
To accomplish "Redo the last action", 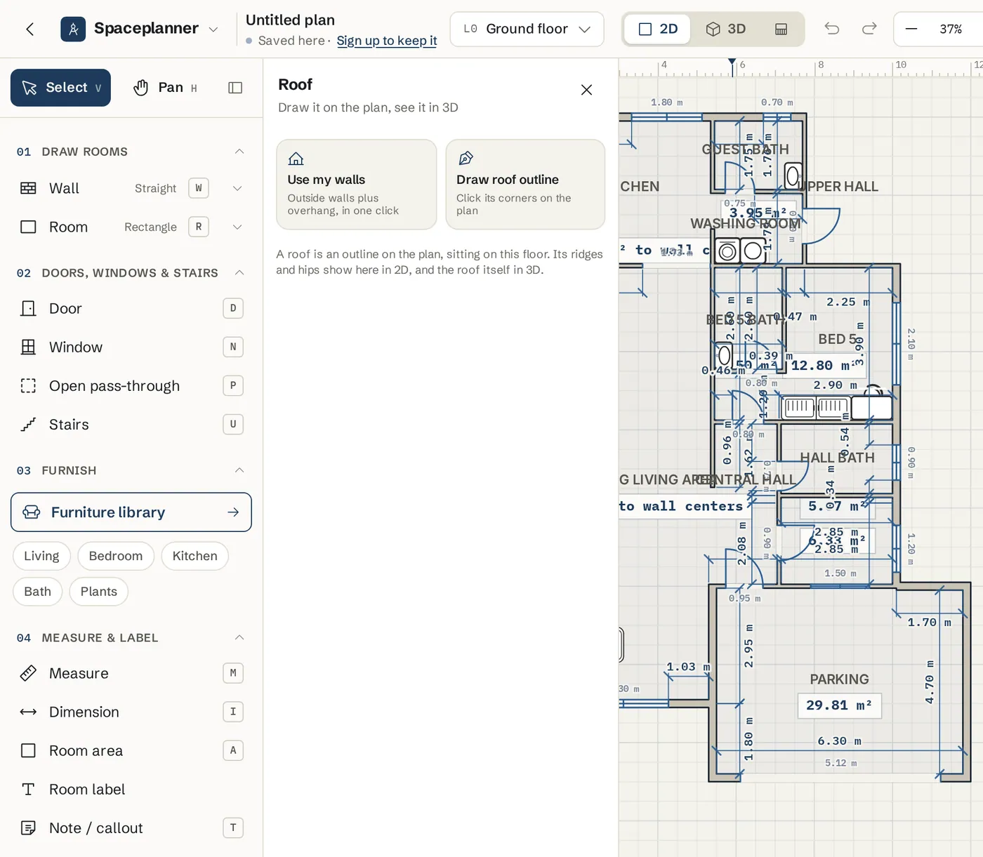I will click(869, 29).
